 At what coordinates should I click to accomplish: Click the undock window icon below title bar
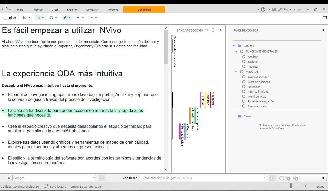coord(325,17)
